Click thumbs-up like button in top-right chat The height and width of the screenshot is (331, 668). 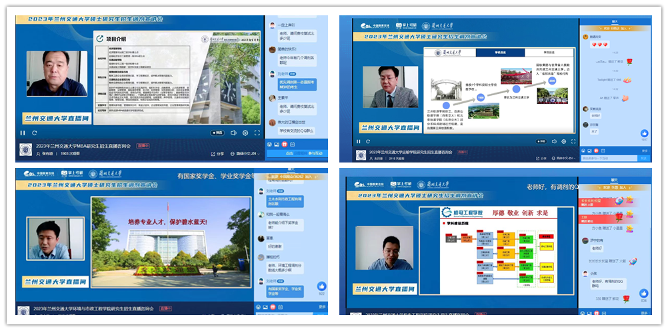click(x=644, y=133)
